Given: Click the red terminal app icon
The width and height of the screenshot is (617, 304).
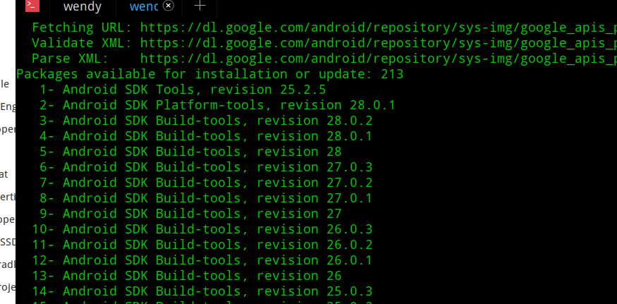Looking at the screenshot, I should [x=32, y=6].
